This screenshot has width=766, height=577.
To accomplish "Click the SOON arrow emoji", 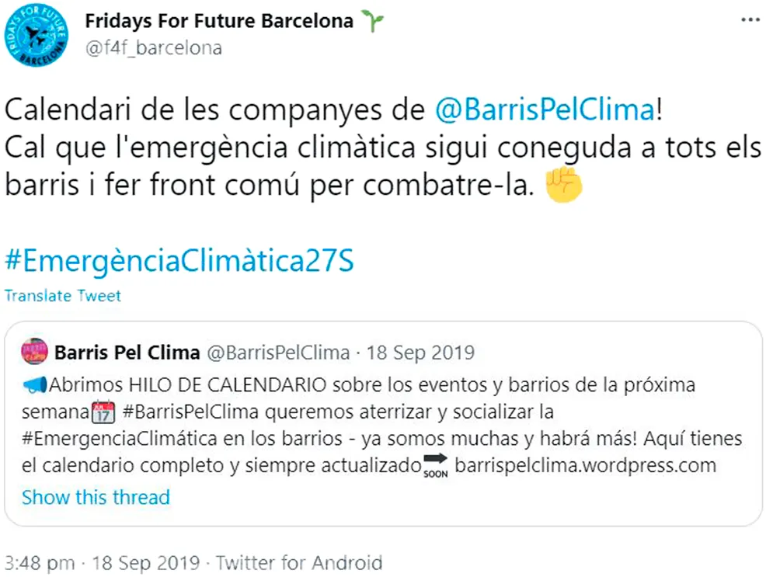I will point(436,465).
